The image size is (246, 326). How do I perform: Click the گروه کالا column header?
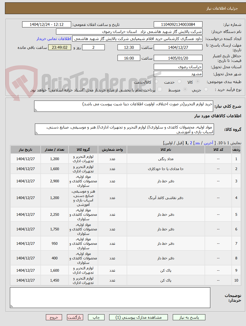(x=83, y=149)
